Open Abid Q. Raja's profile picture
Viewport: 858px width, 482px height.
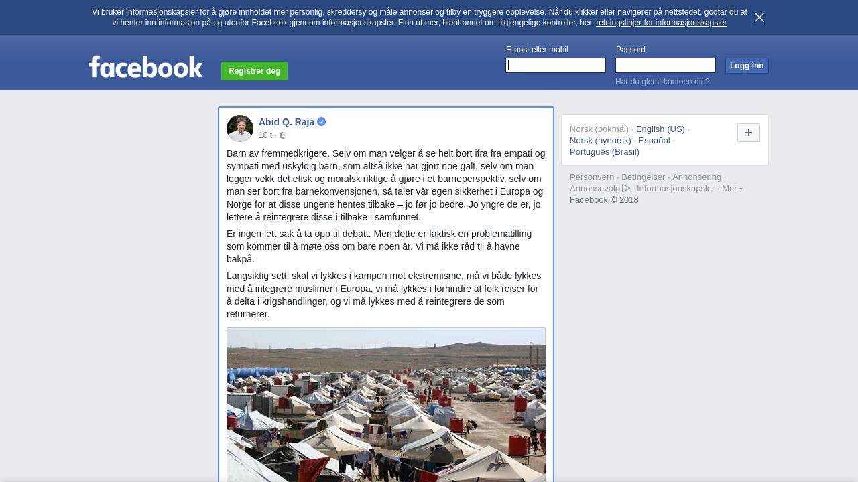pyautogui.click(x=240, y=129)
